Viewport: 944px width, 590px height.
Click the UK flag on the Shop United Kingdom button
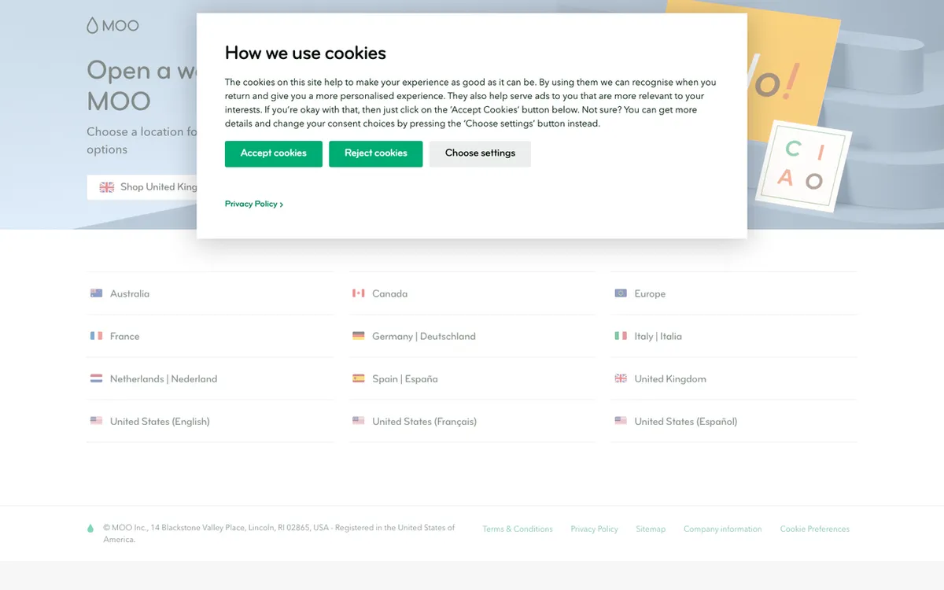click(107, 187)
